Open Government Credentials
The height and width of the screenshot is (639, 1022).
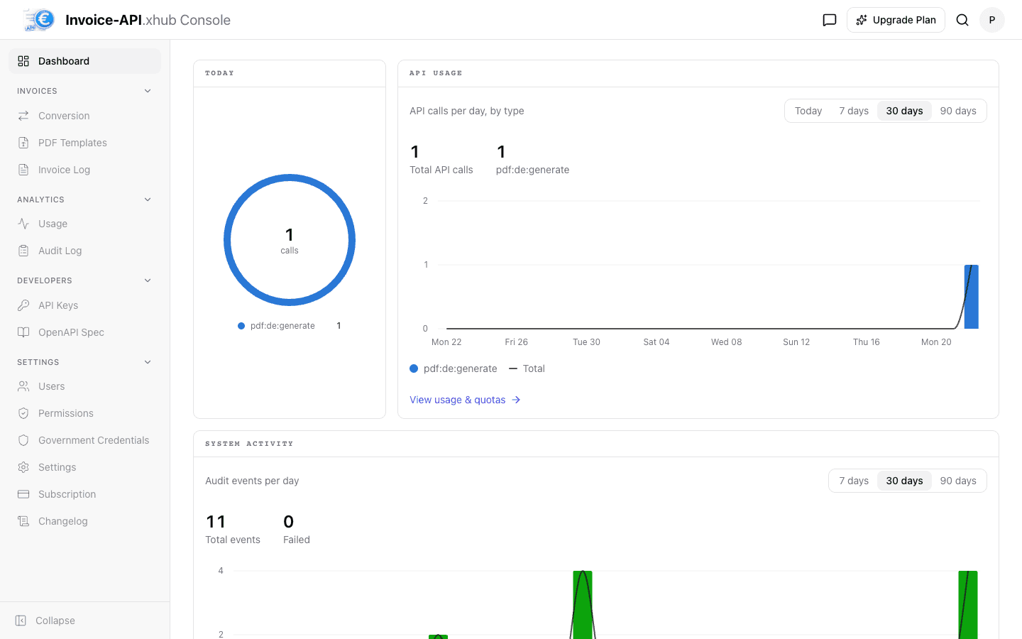[84, 440]
